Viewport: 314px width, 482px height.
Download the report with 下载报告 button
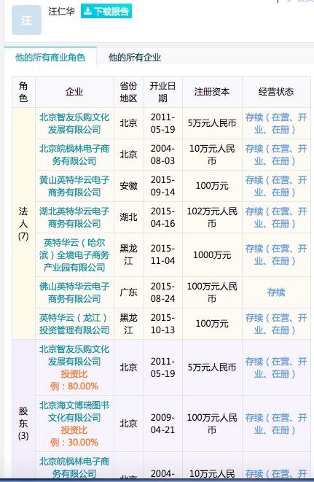tap(106, 11)
